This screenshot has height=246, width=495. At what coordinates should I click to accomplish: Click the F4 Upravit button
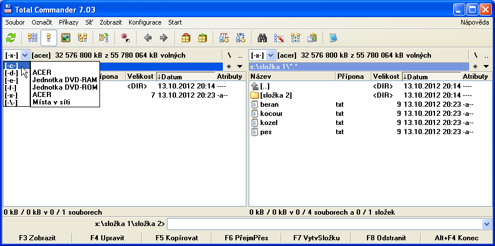tap(107, 238)
